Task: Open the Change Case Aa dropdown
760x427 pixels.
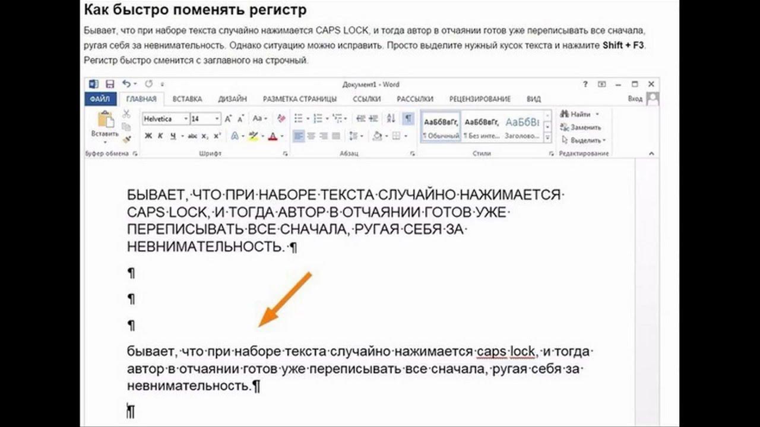Action: [x=260, y=119]
